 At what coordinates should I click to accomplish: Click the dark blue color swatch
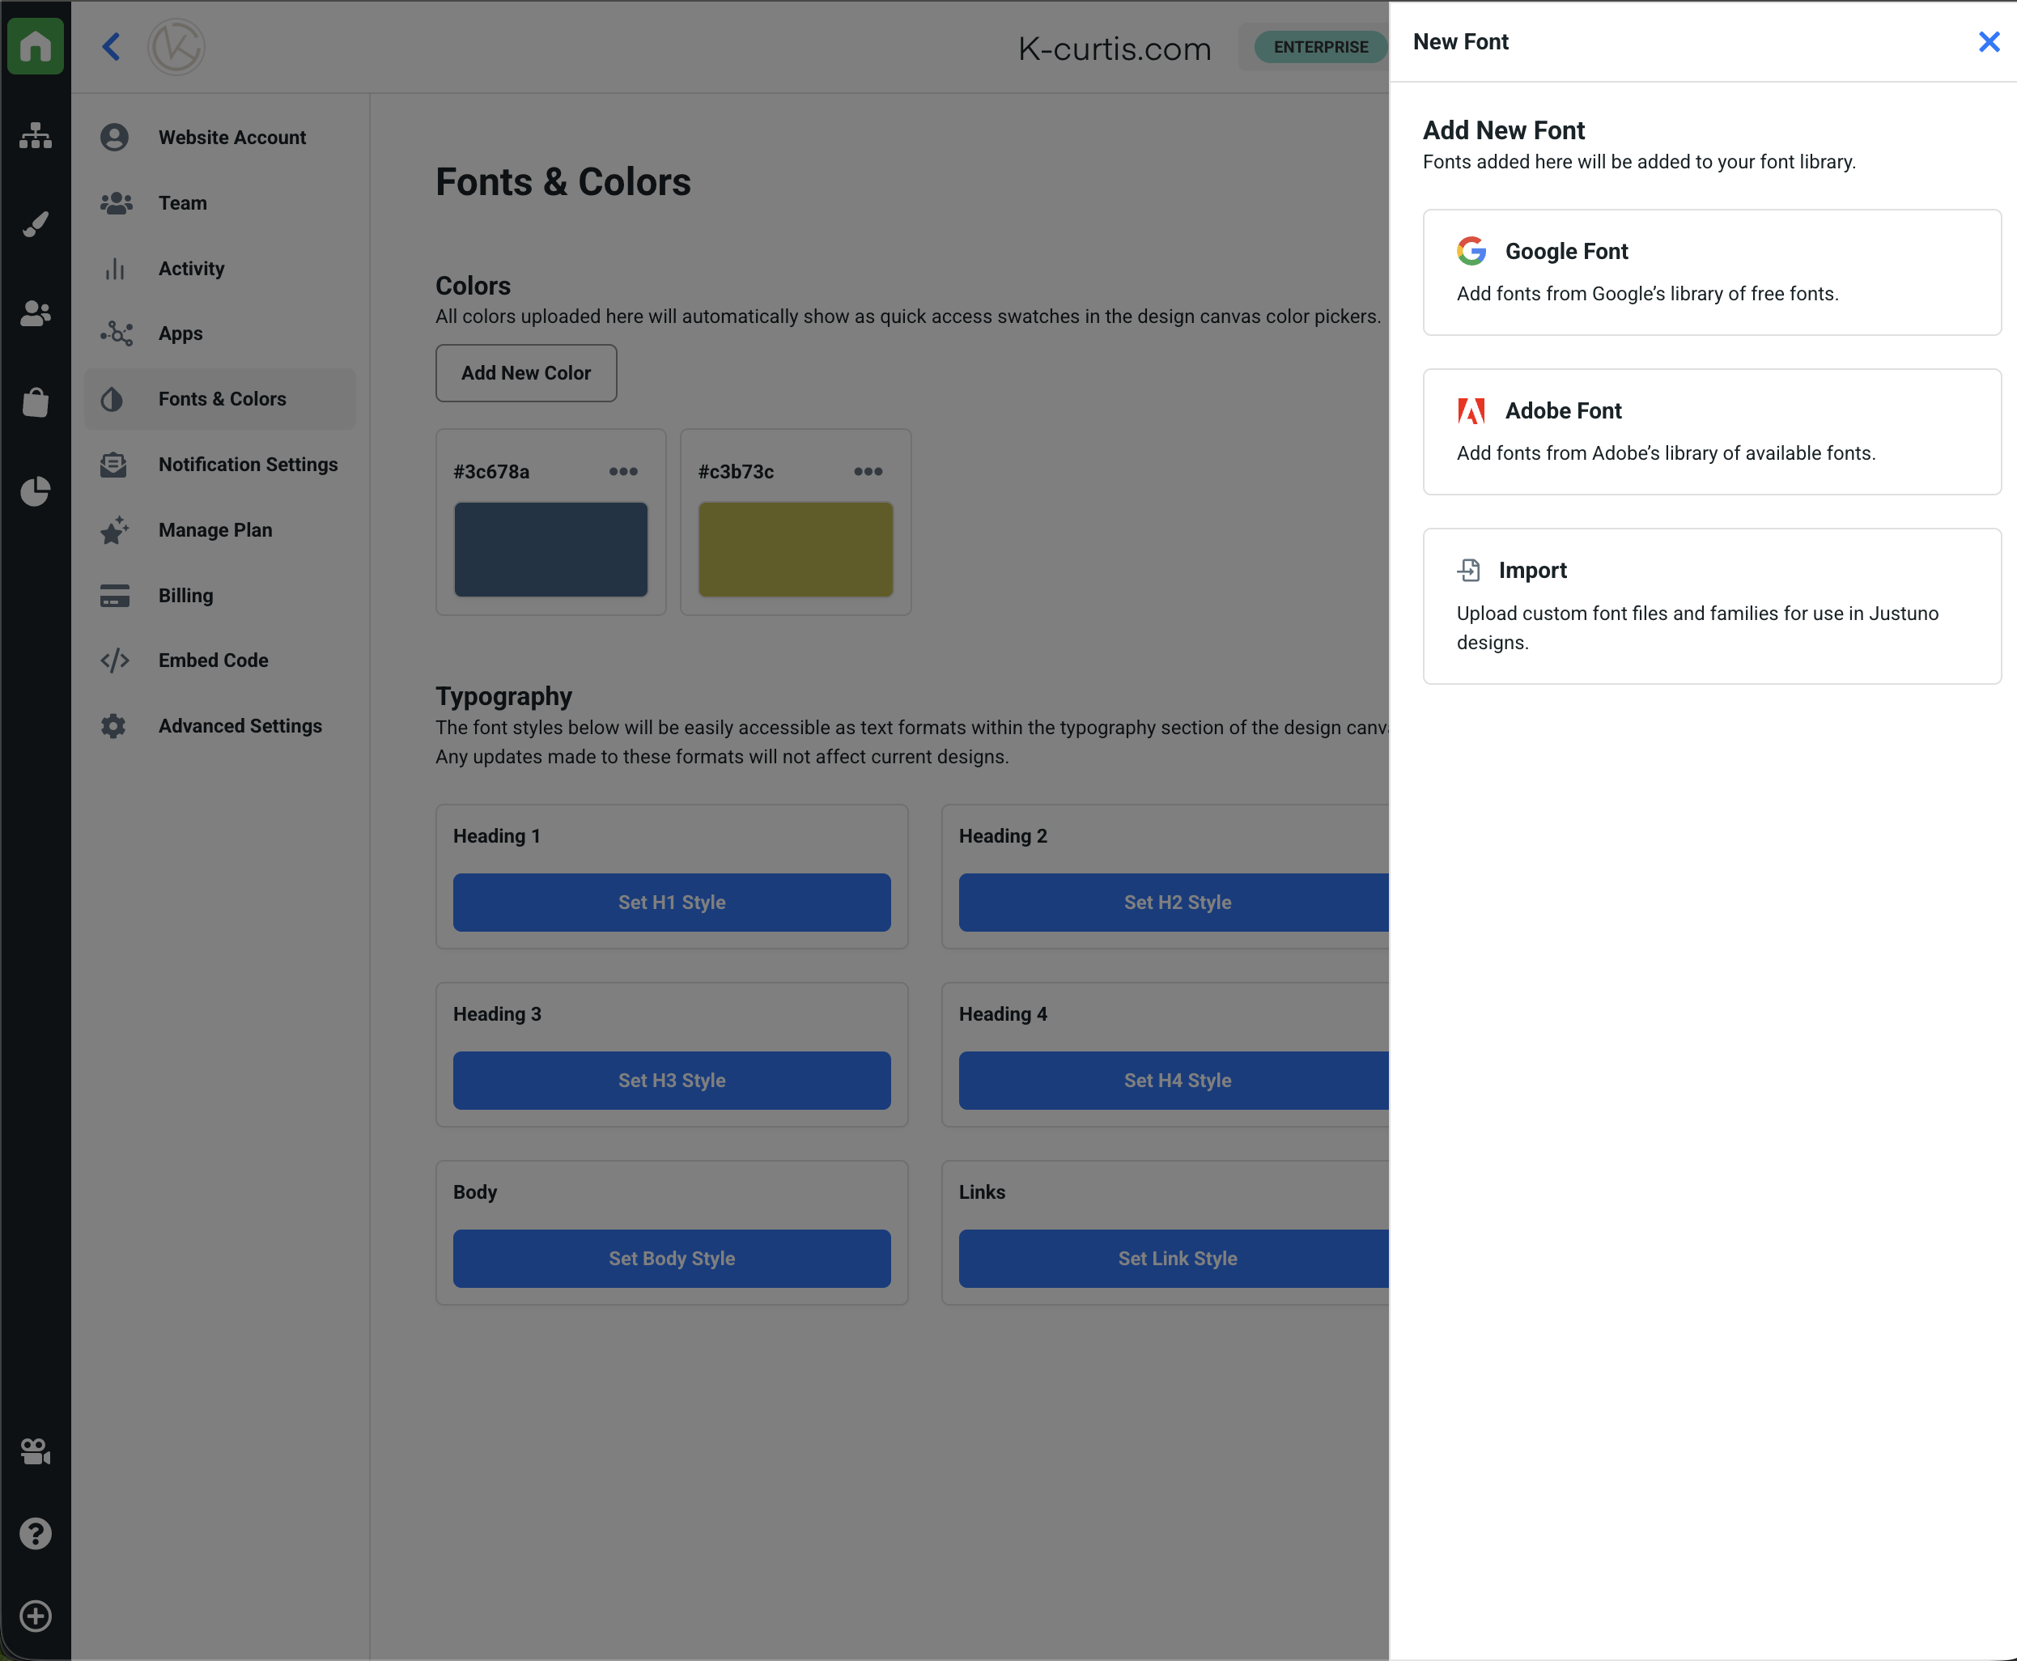(550, 549)
